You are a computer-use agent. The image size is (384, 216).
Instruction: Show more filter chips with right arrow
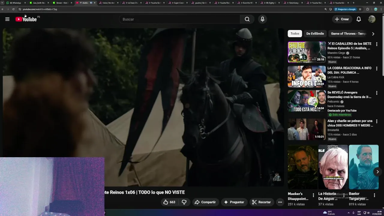[x=373, y=34]
